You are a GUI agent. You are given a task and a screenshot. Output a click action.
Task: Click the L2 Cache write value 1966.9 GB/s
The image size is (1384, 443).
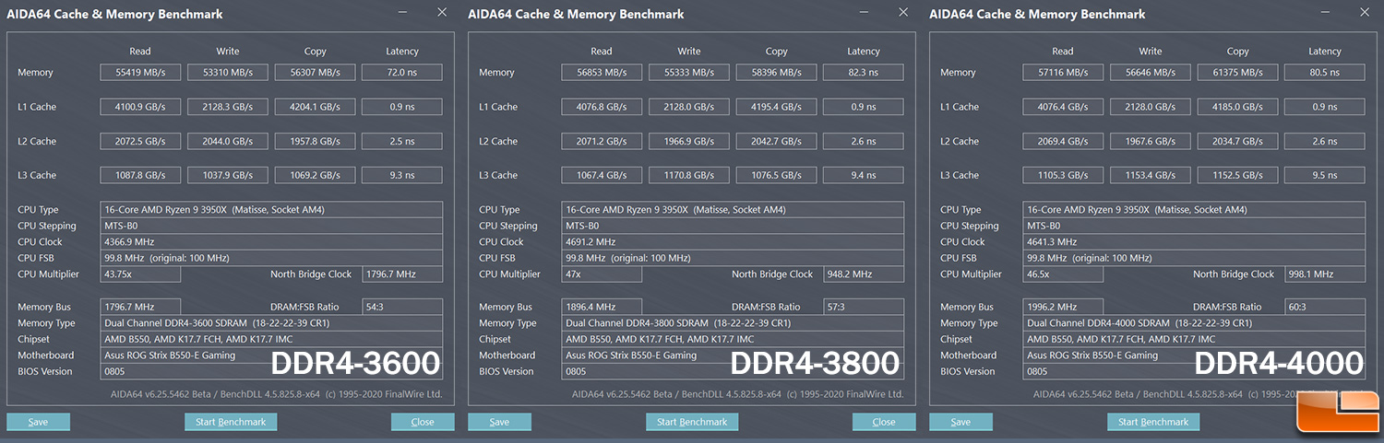tap(689, 141)
